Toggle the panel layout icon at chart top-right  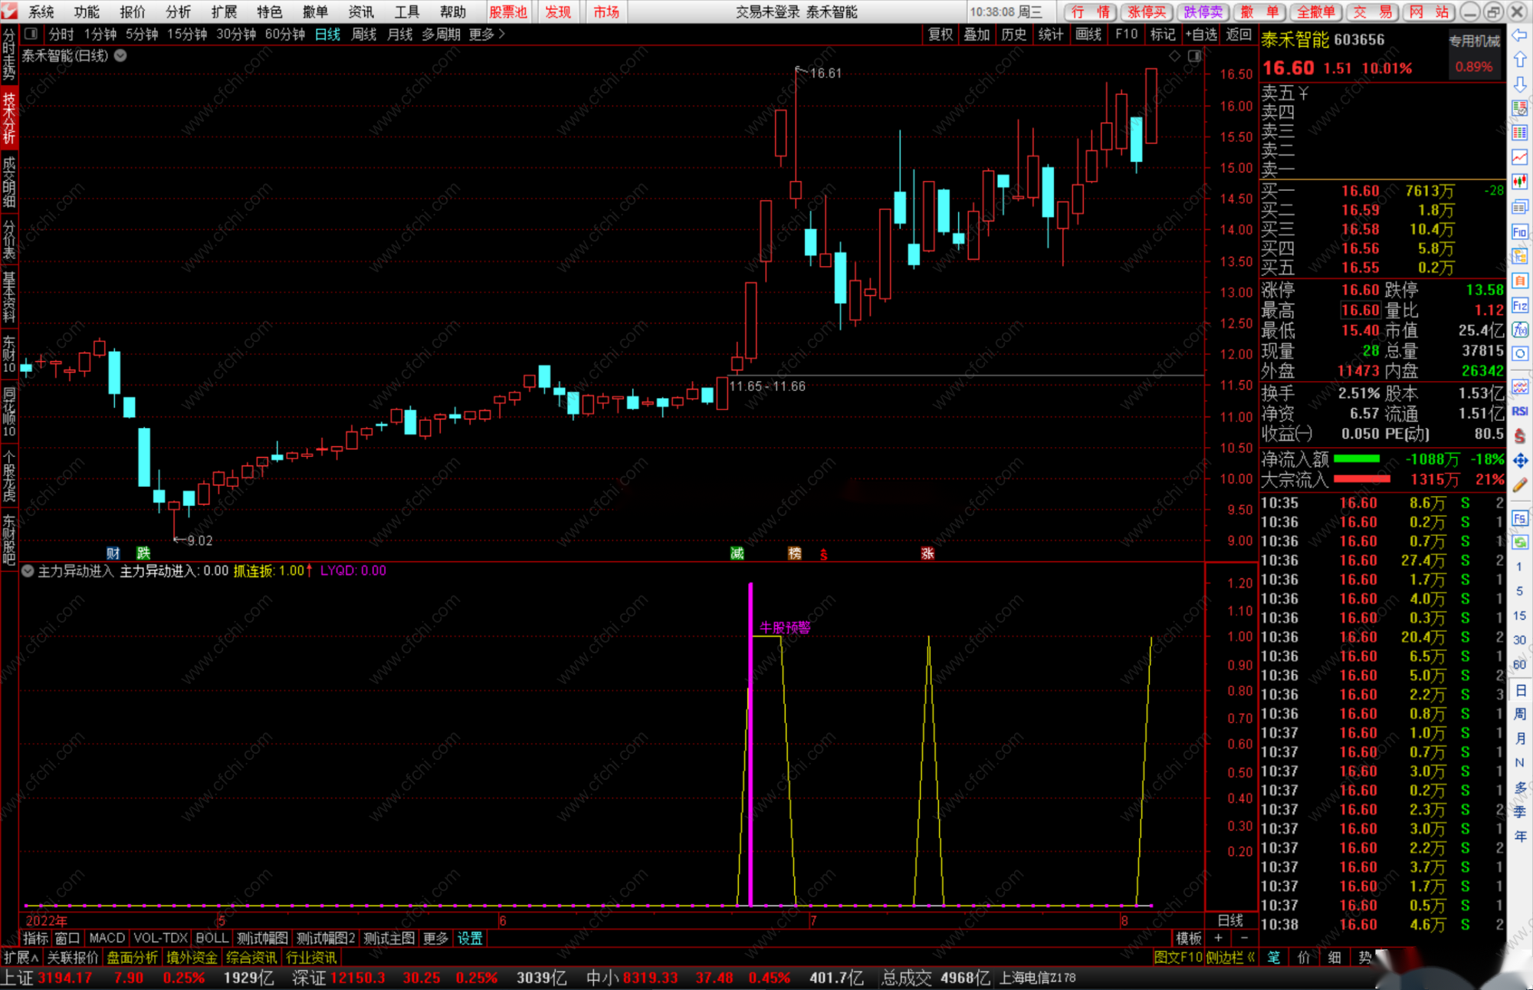click(1194, 56)
